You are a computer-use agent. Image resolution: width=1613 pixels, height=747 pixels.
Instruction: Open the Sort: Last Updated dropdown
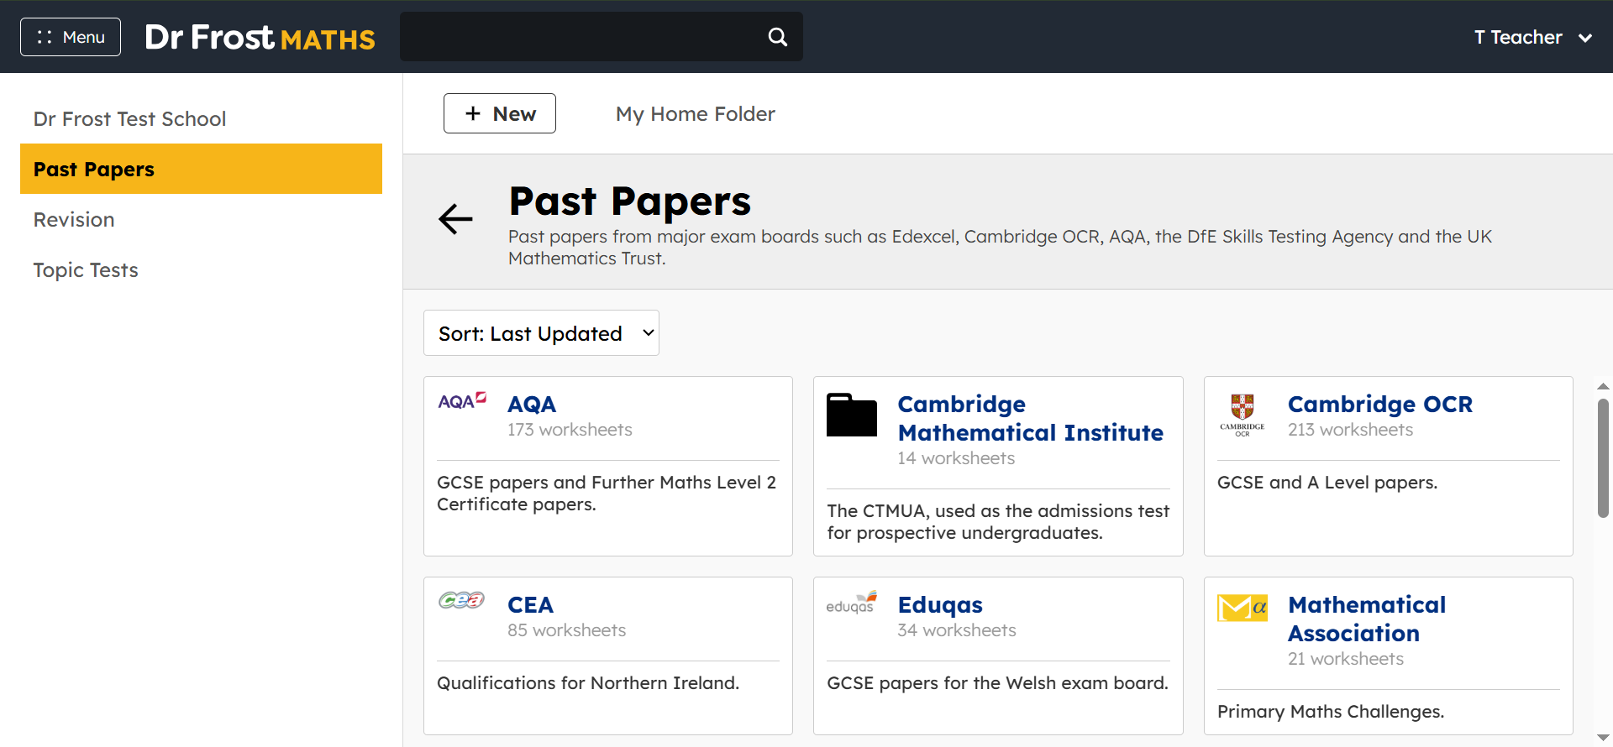[541, 333]
